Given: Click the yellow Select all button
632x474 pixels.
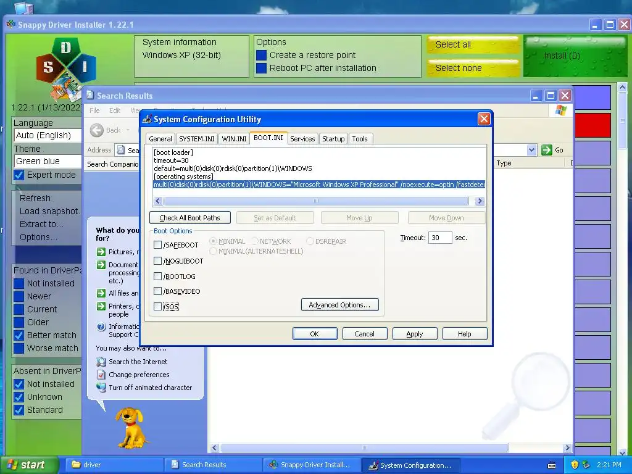Looking at the screenshot, I should [x=473, y=44].
